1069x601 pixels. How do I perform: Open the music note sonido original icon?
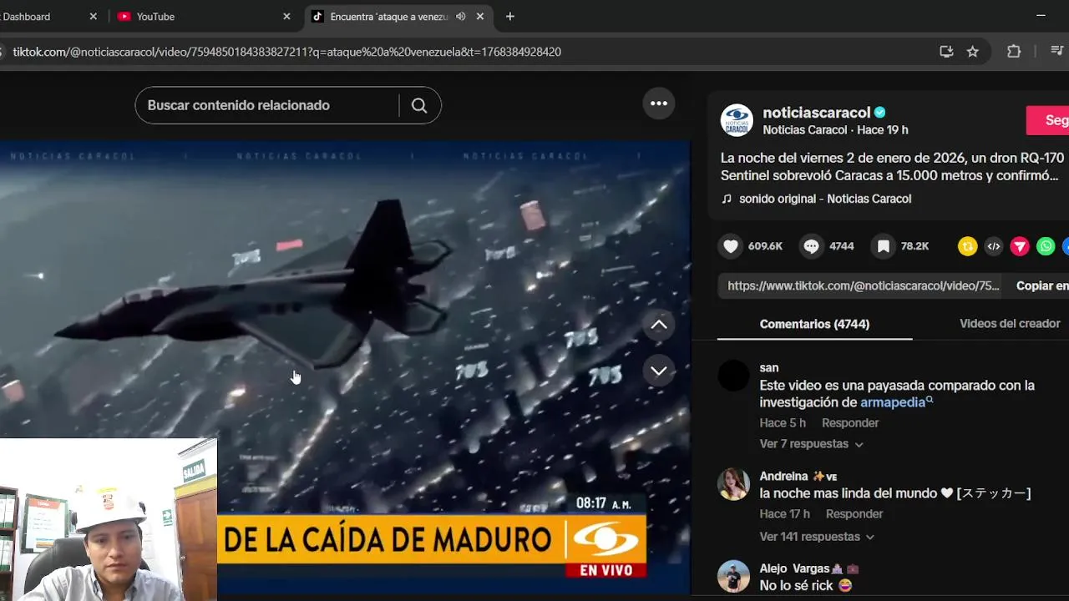click(727, 199)
